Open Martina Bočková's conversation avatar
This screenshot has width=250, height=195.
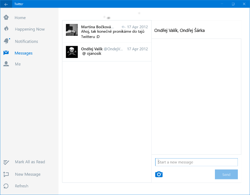coord(72,30)
